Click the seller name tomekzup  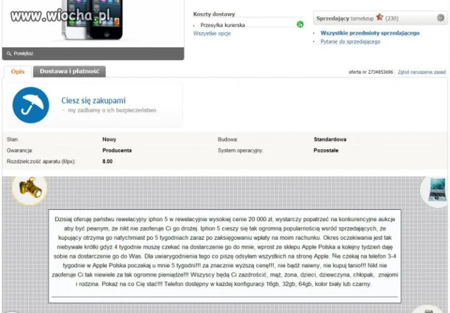click(362, 18)
